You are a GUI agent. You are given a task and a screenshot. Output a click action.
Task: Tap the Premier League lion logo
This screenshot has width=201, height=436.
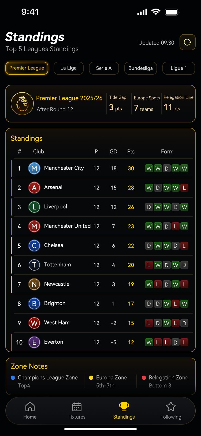[22, 104]
